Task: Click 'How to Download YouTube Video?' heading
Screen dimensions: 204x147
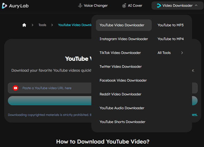Action: (103, 141)
